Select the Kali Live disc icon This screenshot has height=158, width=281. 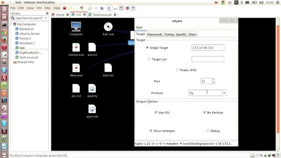click(108, 29)
